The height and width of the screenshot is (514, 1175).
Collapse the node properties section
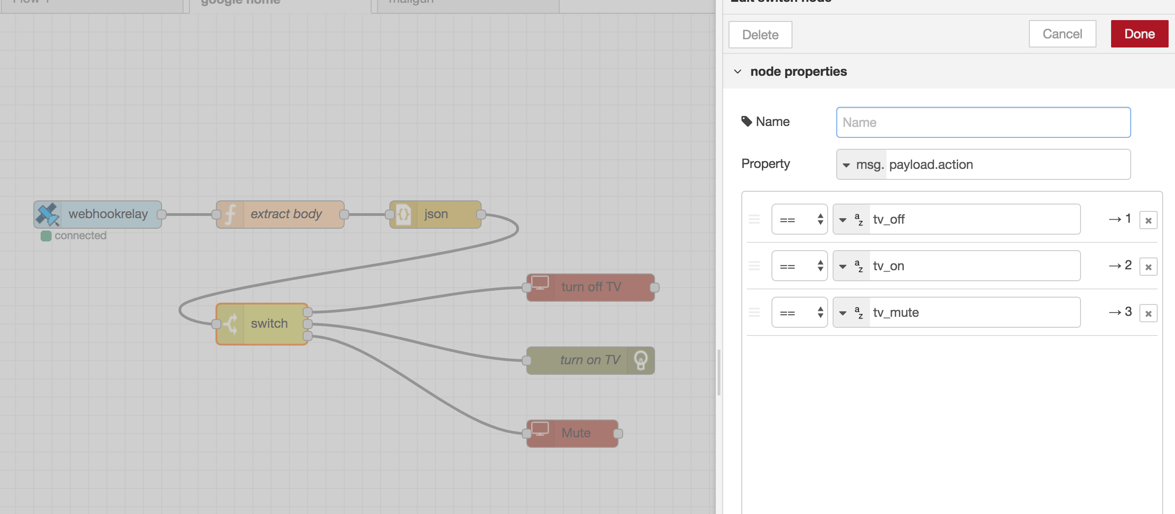(739, 71)
